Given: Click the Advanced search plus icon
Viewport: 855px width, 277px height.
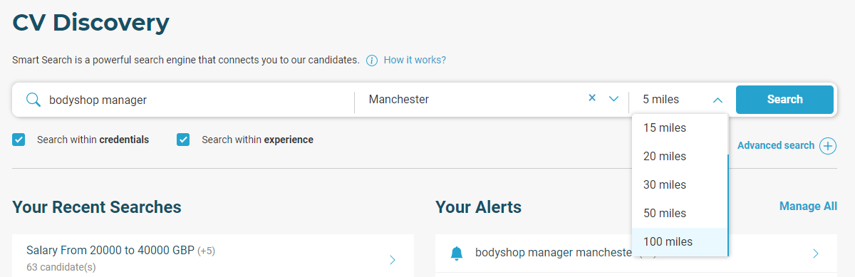Looking at the screenshot, I should pos(827,146).
